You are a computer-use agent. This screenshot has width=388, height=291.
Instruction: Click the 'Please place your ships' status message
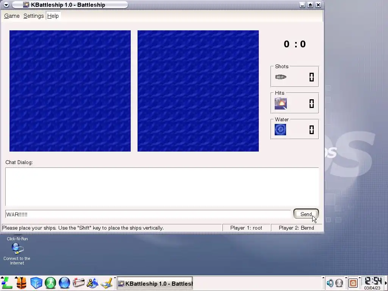tap(83, 228)
